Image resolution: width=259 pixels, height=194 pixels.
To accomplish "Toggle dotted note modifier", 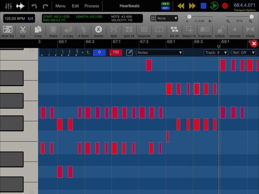I will (83, 53).
